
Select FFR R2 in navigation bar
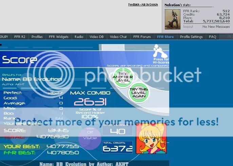pos(20,37)
